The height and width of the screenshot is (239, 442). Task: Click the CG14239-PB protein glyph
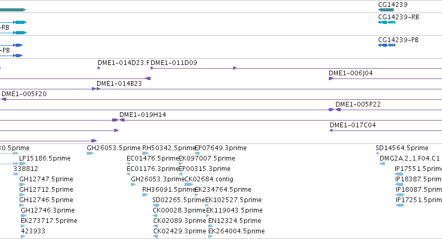click(x=387, y=45)
